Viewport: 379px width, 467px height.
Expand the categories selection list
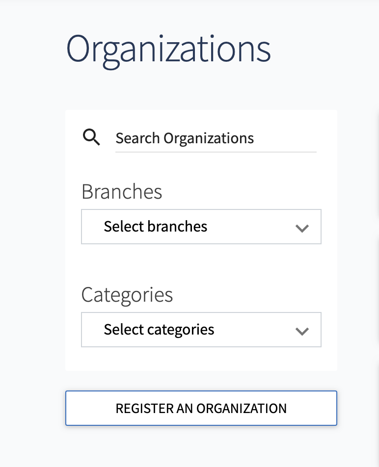[201, 330]
